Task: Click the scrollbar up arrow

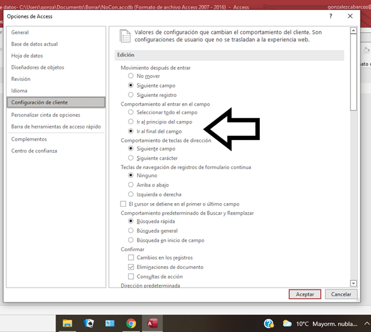Action: coord(353,30)
